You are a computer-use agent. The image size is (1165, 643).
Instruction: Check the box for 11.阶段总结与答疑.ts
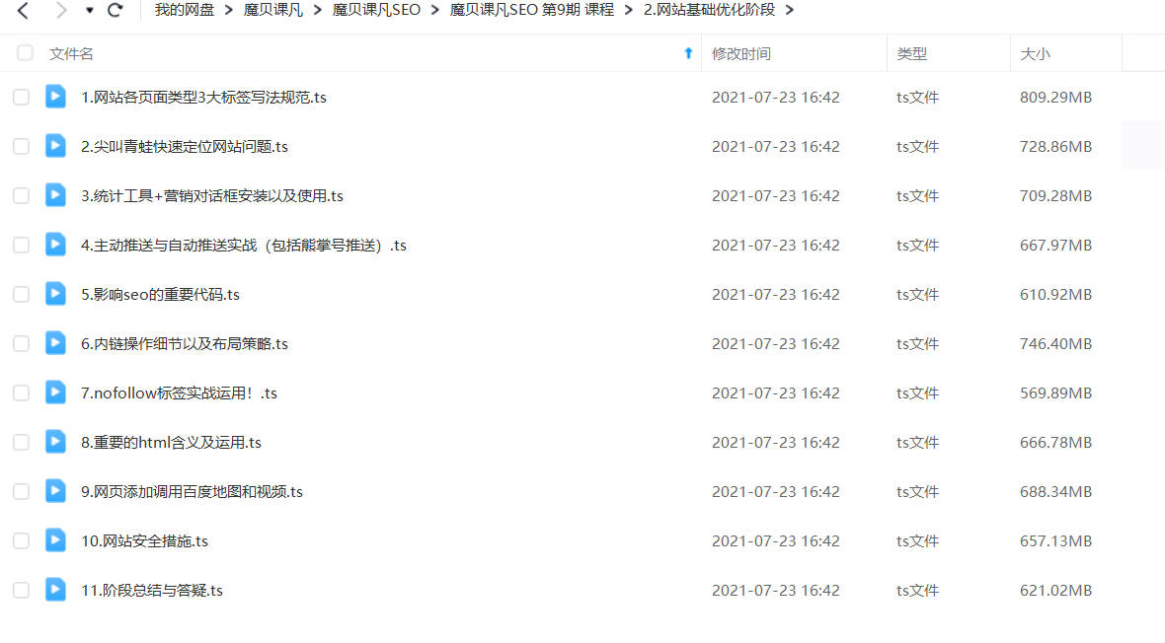[22, 591]
